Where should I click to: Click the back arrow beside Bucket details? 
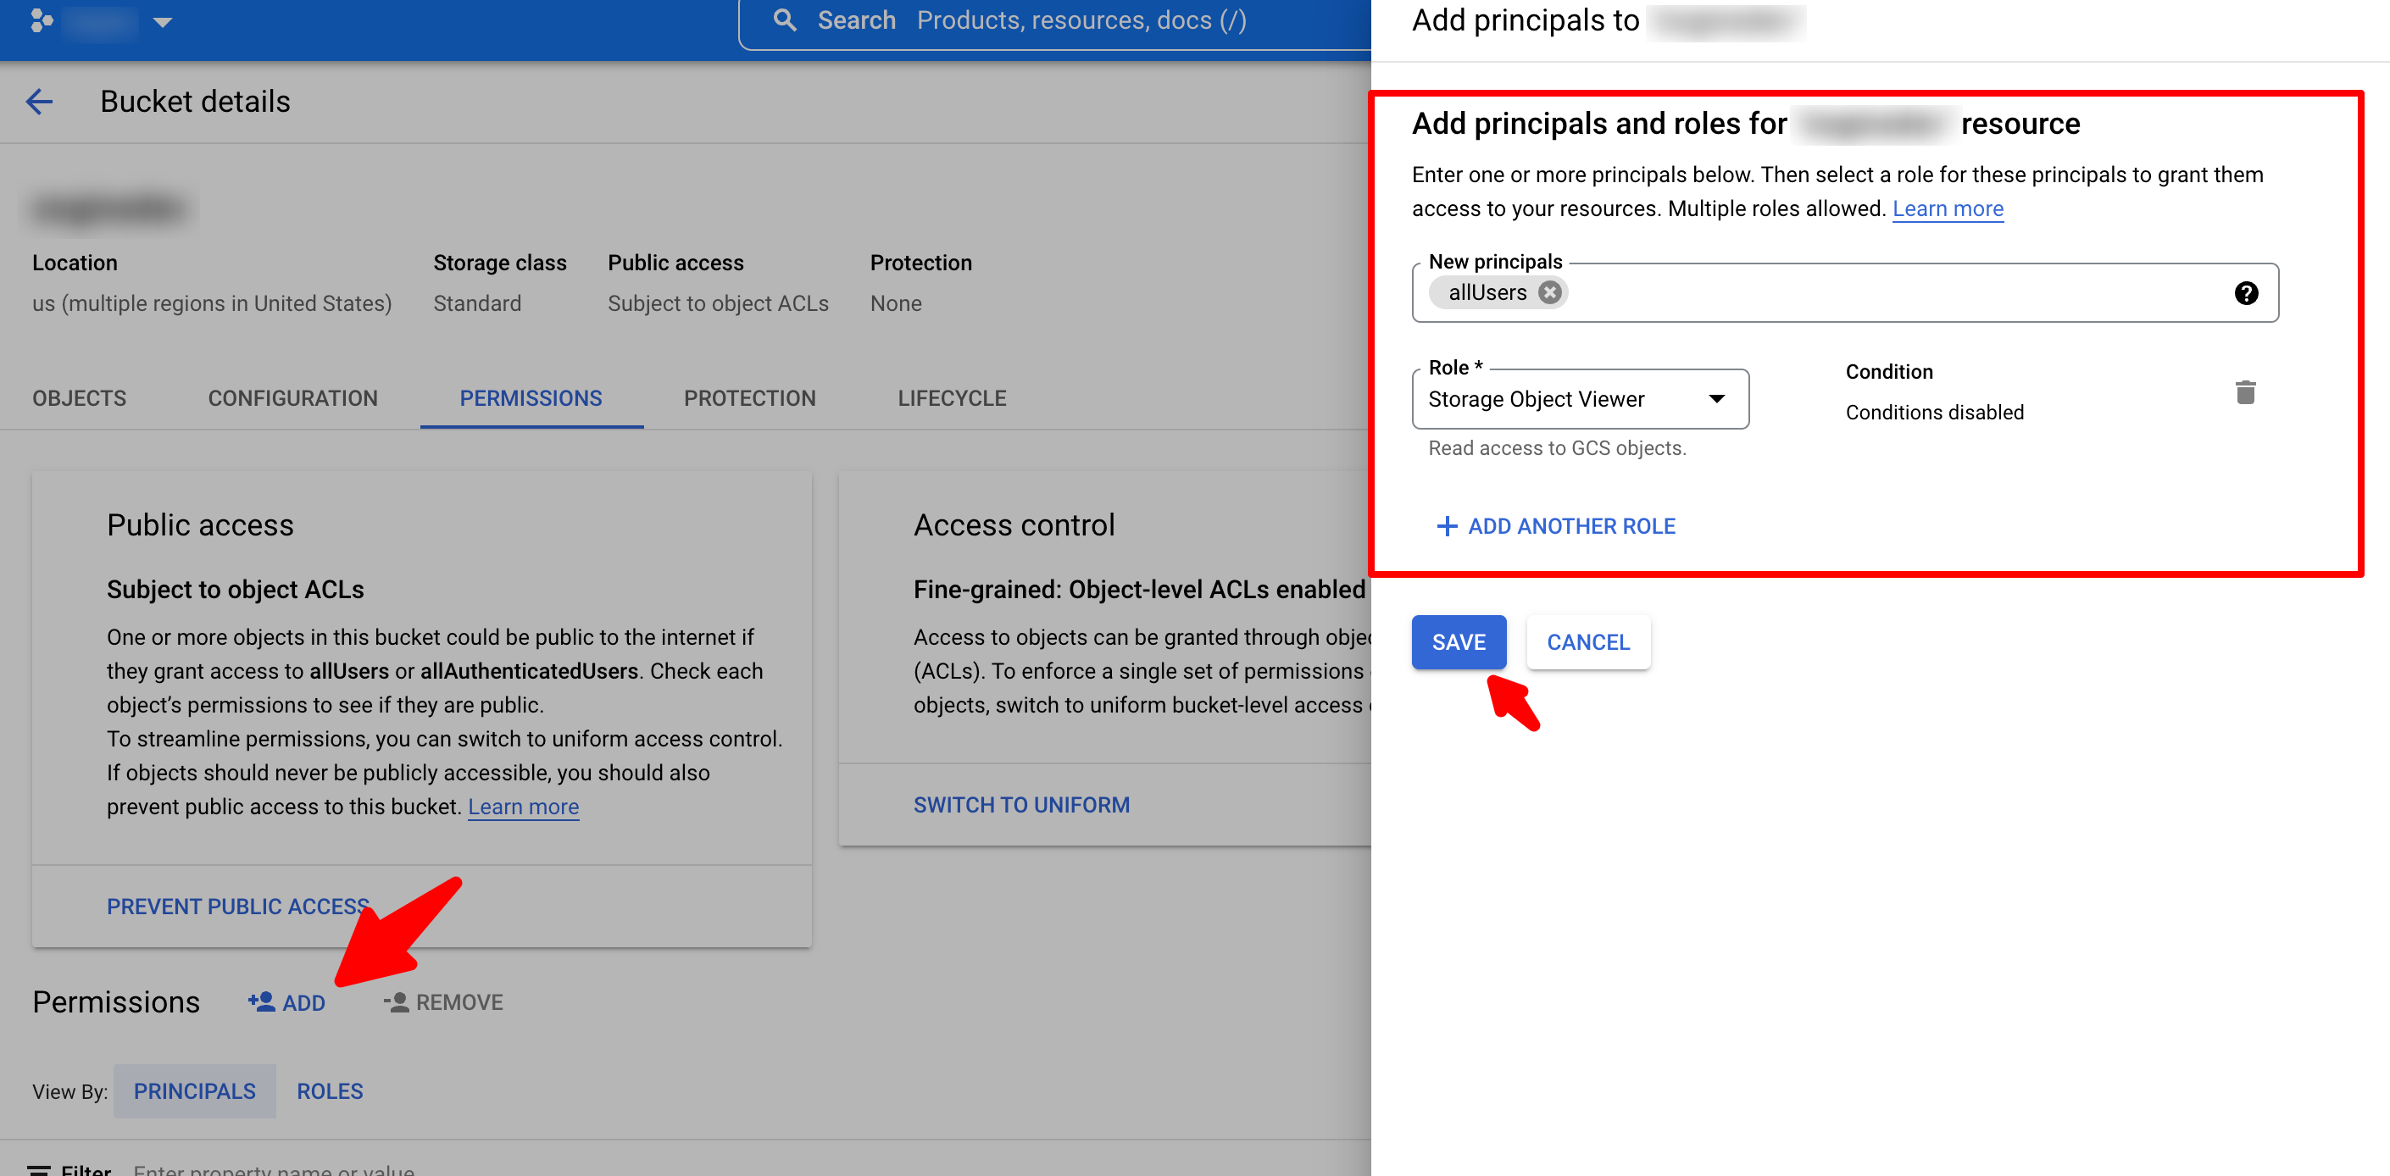pos(39,101)
